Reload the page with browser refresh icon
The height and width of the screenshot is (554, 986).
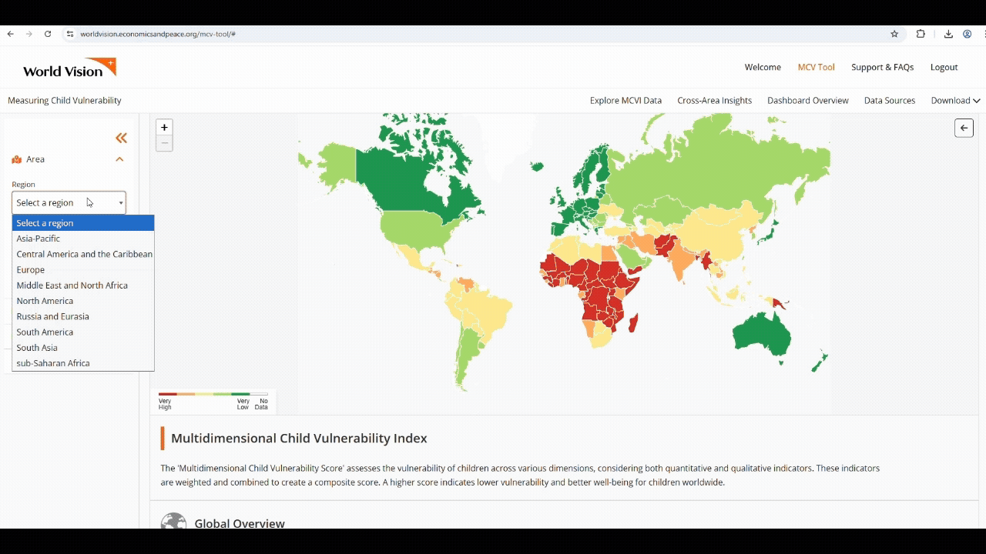click(48, 34)
